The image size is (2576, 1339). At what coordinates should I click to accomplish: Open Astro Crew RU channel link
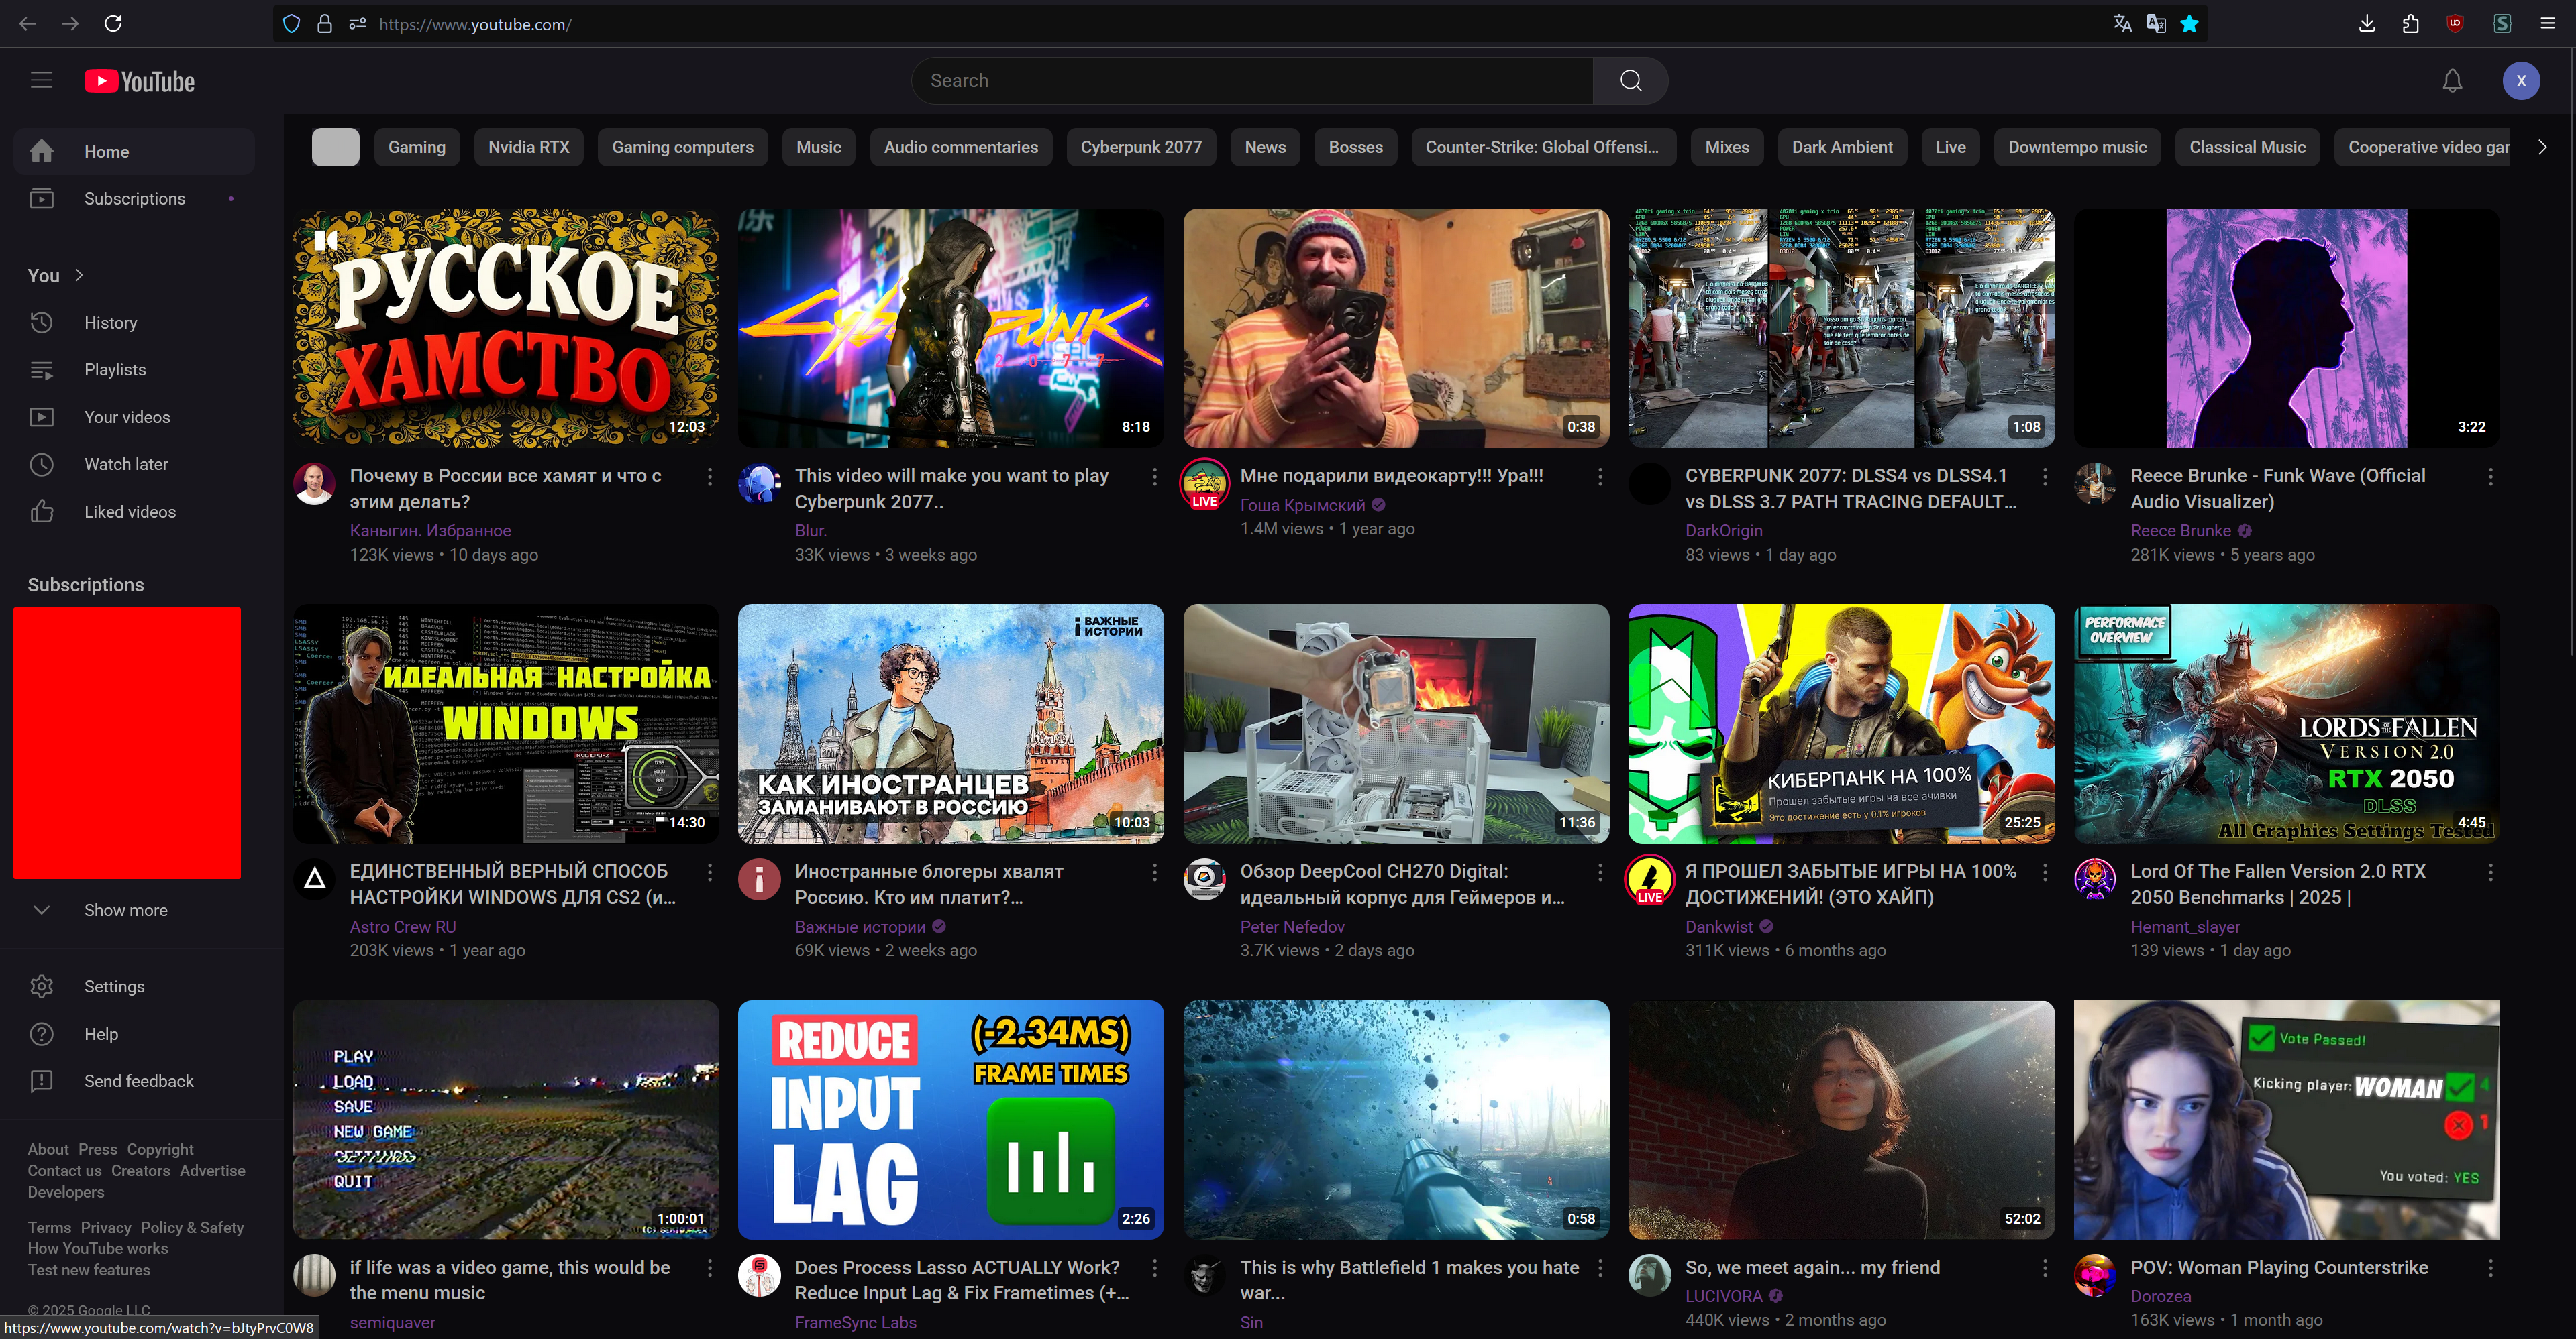[x=402, y=927]
